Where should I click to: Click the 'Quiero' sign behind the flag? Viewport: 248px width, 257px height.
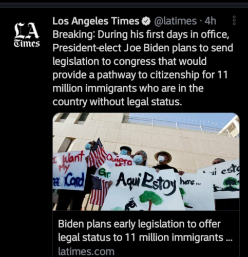pyautogui.click(x=119, y=160)
